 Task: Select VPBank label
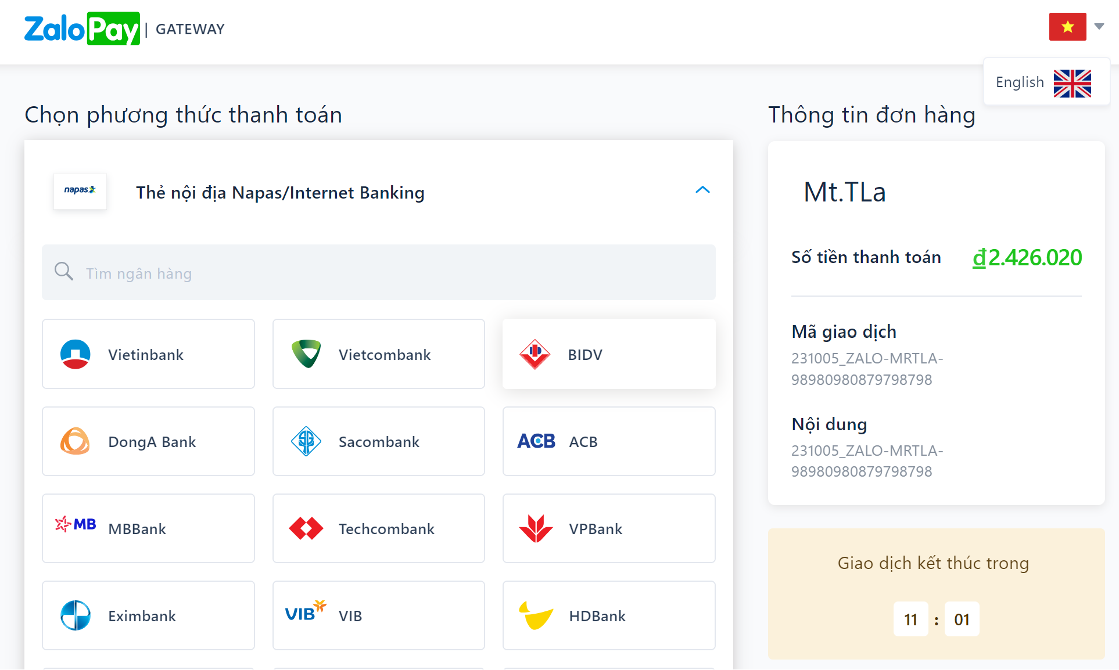pos(596,529)
